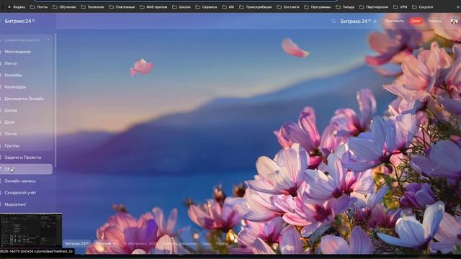Open the Обучение bookmarks folder
The width and height of the screenshot is (461, 259).
[64, 6]
